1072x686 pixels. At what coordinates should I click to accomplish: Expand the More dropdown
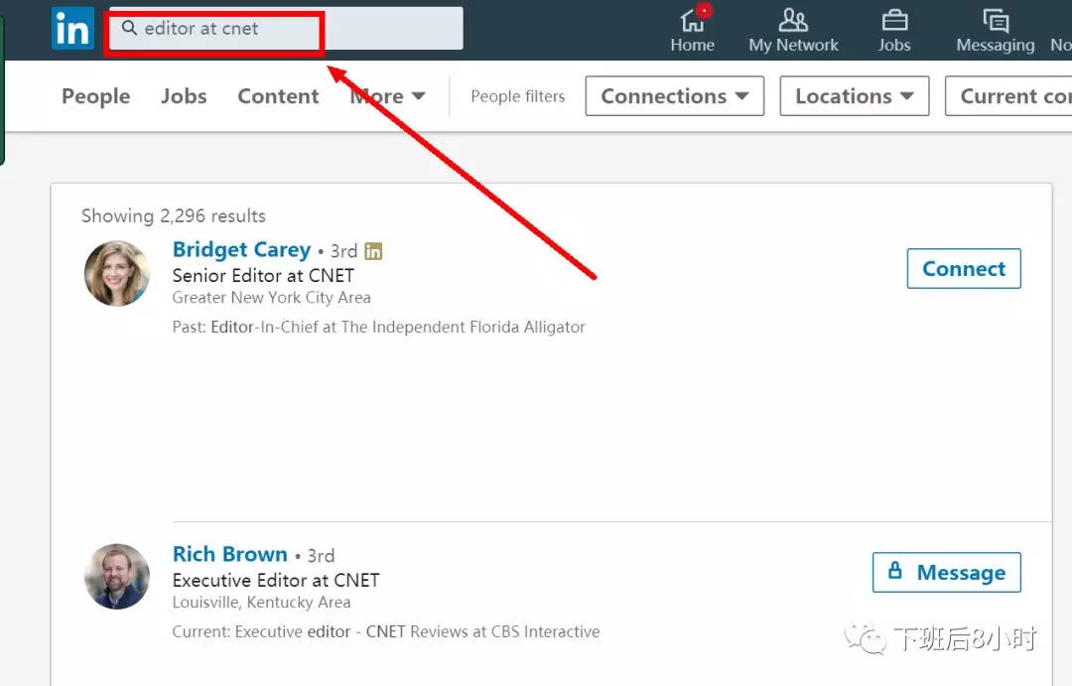(388, 96)
